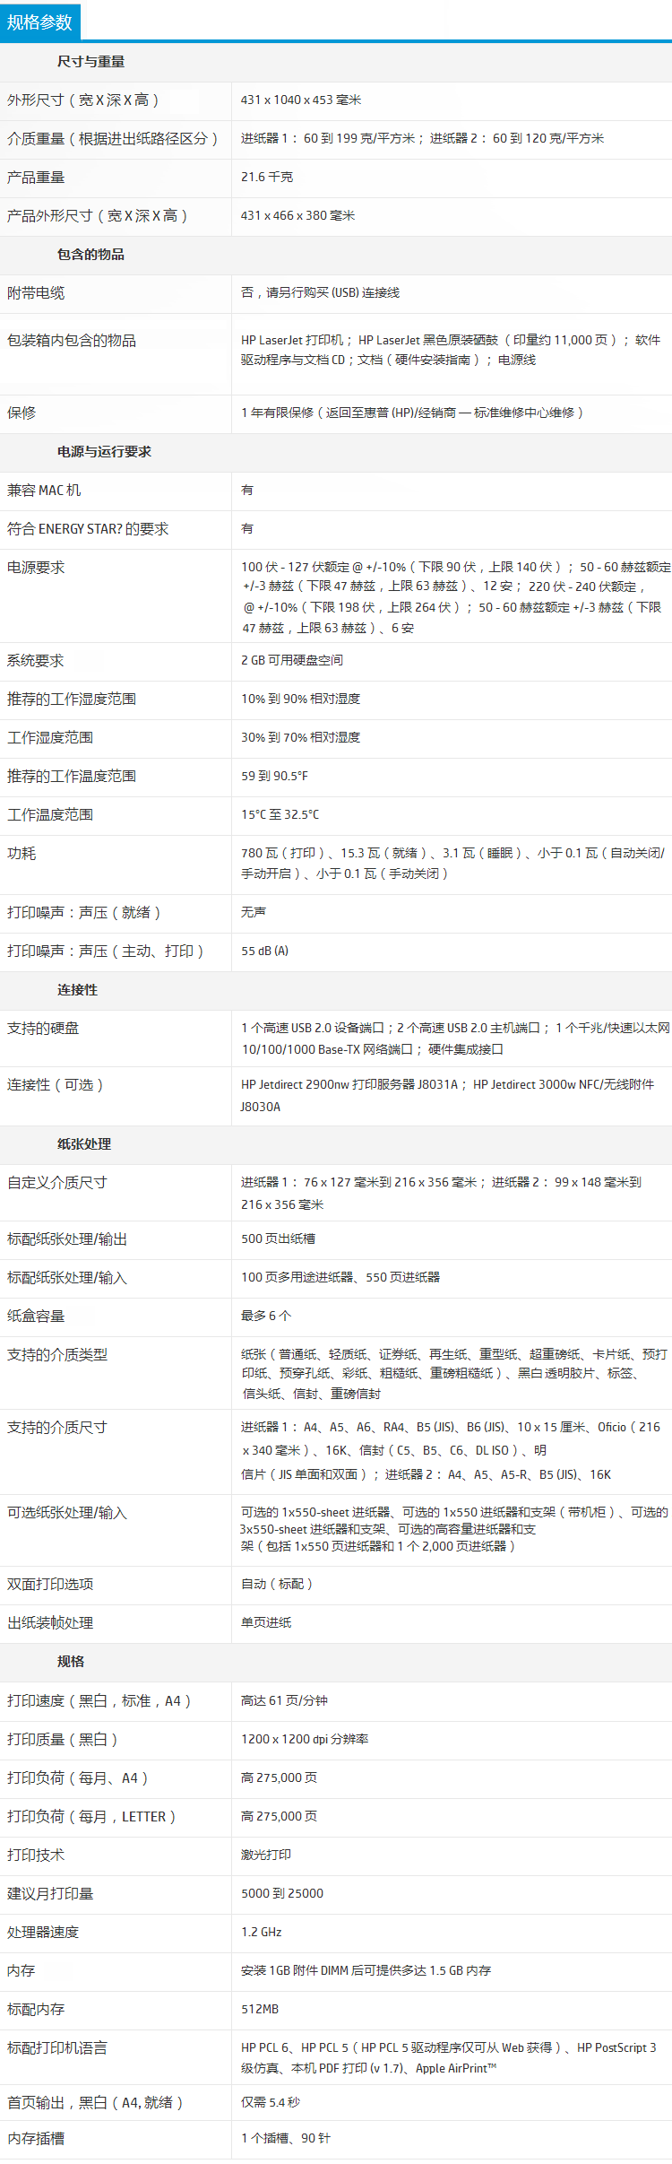Click the 介质重量 row label

pyautogui.click(x=113, y=139)
